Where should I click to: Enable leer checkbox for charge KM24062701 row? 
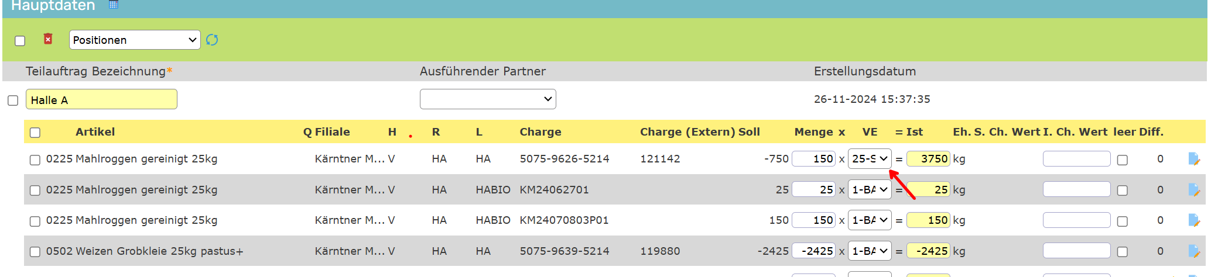(x=1122, y=191)
